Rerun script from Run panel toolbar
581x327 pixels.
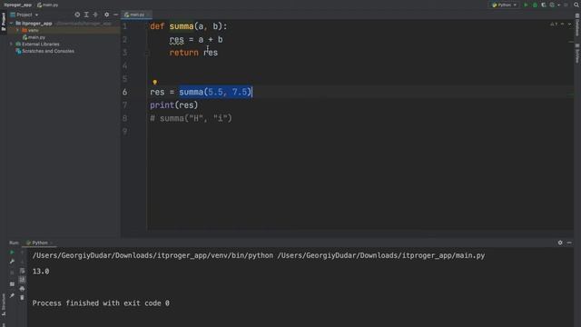tap(12, 253)
